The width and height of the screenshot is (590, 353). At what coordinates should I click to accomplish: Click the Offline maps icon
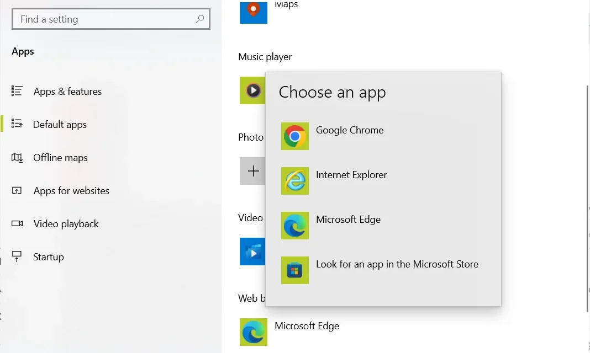17,157
